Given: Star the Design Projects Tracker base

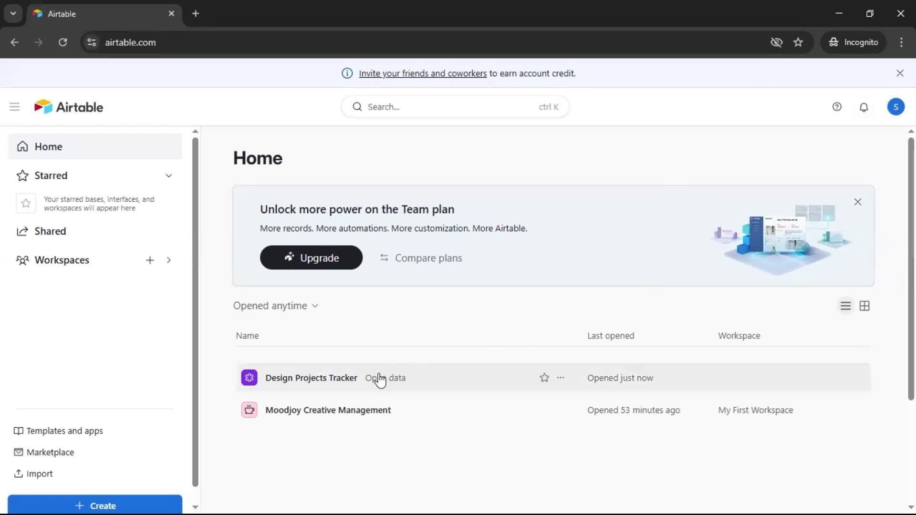Looking at the screenshot, I should coord(544,378).
